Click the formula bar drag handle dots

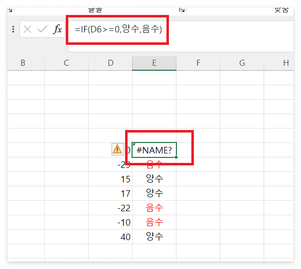coord(13,29)
